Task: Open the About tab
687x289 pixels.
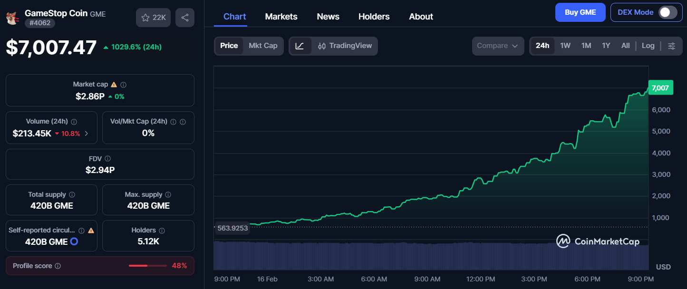Action: coord(421,17)
